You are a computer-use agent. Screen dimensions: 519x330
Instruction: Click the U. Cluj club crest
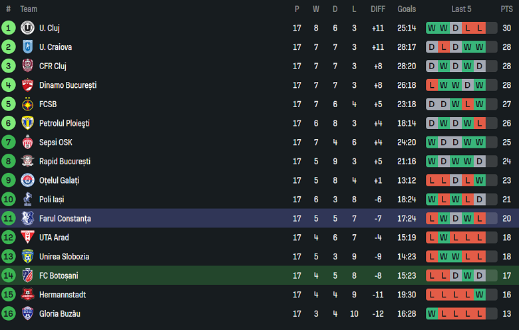point(27,28)
